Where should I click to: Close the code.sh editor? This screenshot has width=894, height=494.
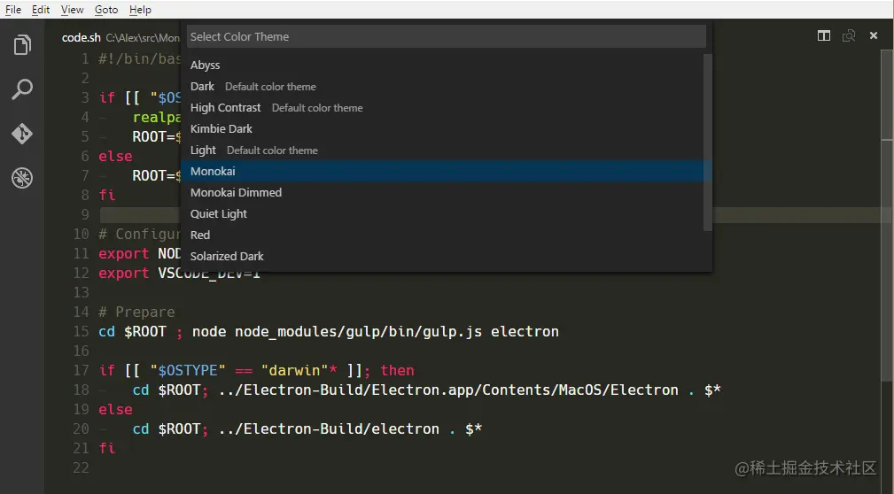point(874,35)
